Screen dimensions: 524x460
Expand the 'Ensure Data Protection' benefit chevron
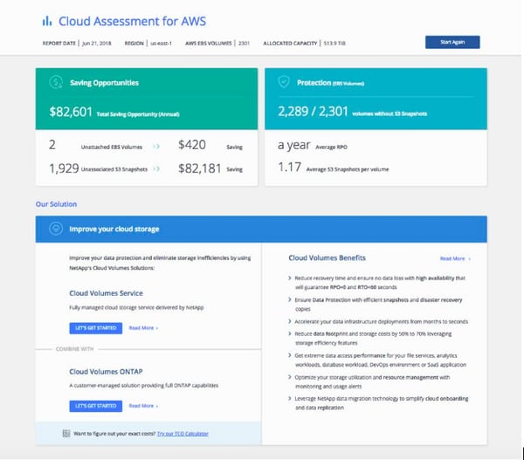pyautogui.click(x=289, y=299)
